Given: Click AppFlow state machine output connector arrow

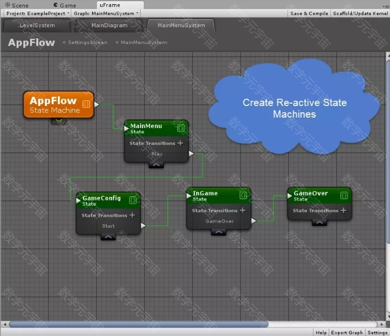Looking at the screenshot, I should [x=97, y=104].
